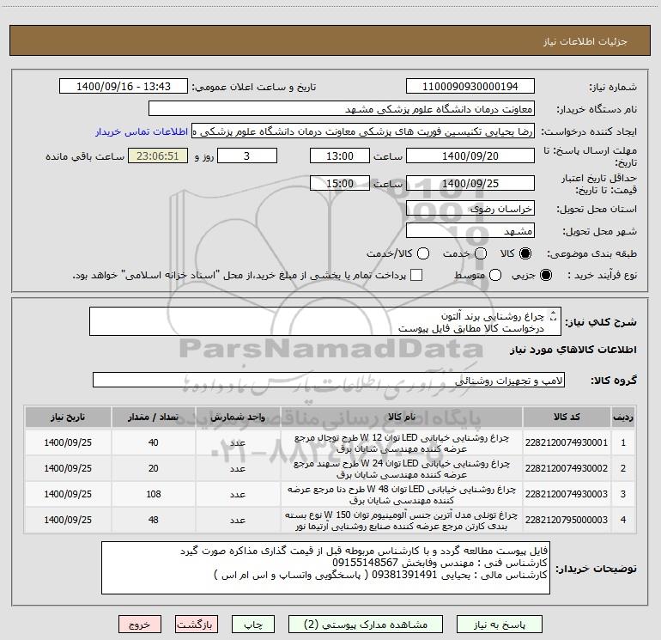Click quantity 40 in row 1
661x640 pixels.
pyautogui.click(x=154, y=442)
